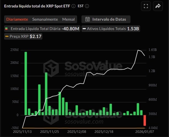Click the EST timezone label
The height and width of the screenshot is (137, 169).
(x=81, y=6)
